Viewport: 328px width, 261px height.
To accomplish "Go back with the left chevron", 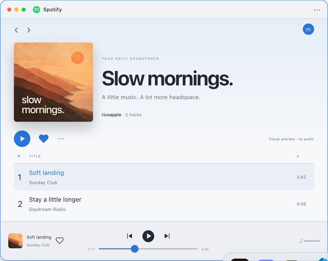I will pos(16,30).
